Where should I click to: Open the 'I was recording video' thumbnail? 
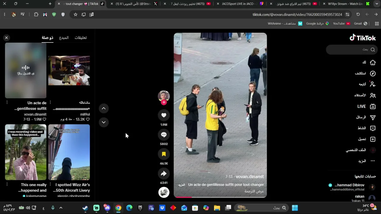[x=26, y=152]
